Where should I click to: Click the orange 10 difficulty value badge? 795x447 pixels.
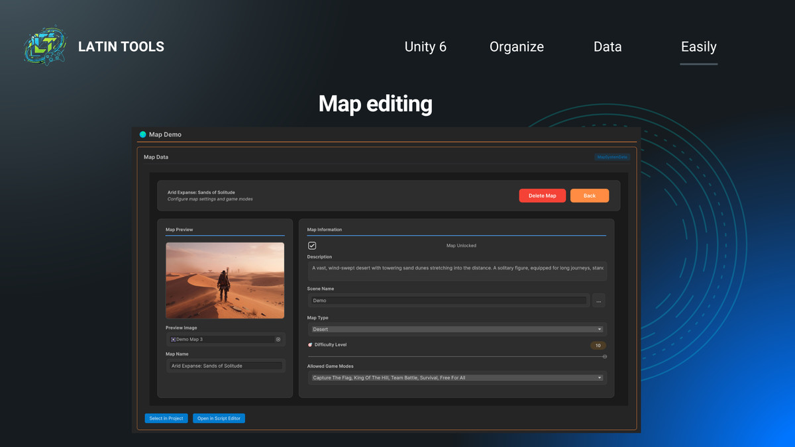tap(598, 345)
